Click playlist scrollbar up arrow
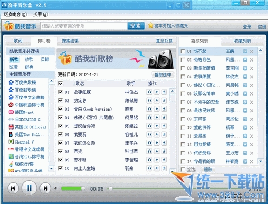Image resolution: width=268 pixels, height=204 pixels. [260, 50]
